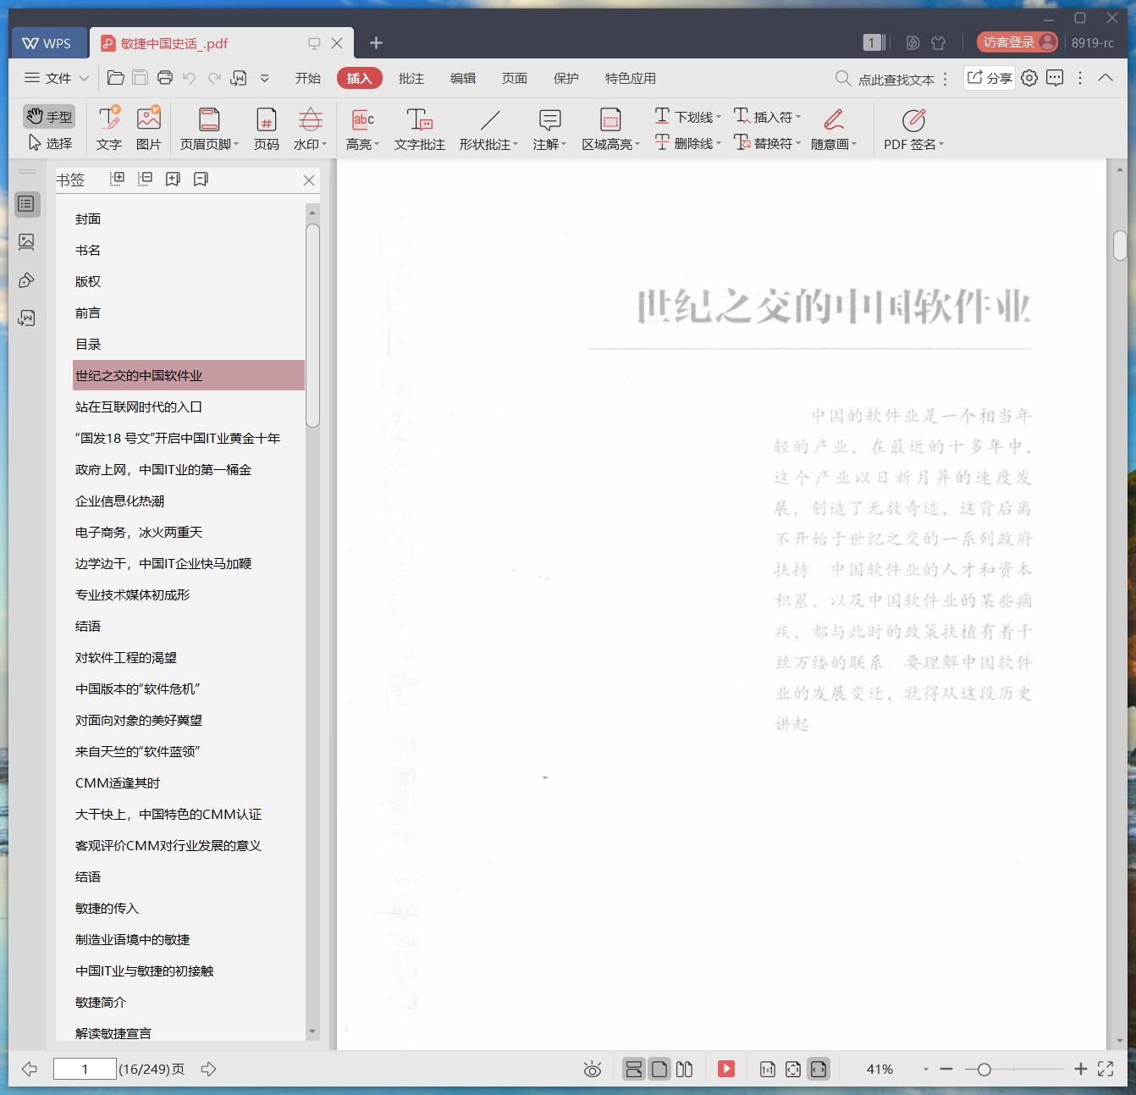Click the open folder icon

pyautogui.click(x=116, y=78)
